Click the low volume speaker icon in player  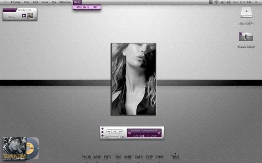click(x=107, y=137)
